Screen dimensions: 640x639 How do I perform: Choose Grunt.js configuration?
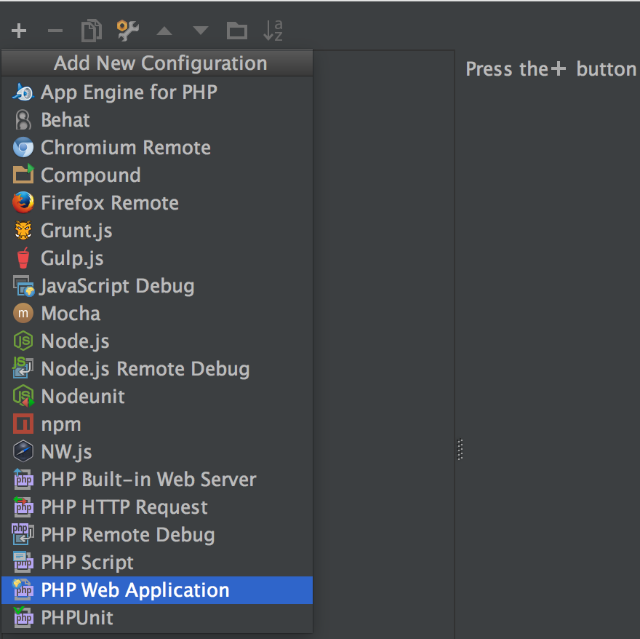tap(157, 231)
